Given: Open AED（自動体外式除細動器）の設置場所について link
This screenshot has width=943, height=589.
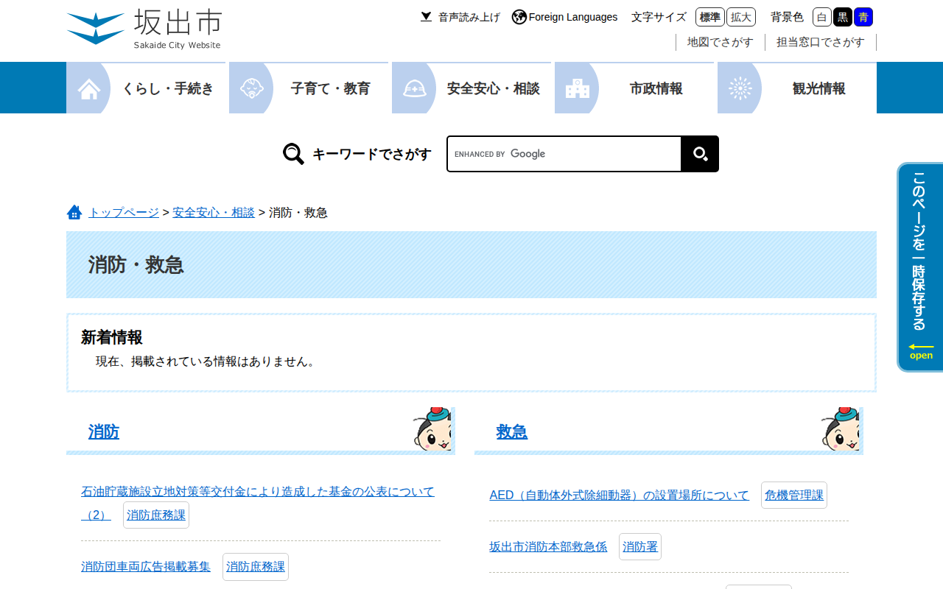Looking at the screenshot, I should (x=619, y=495).
